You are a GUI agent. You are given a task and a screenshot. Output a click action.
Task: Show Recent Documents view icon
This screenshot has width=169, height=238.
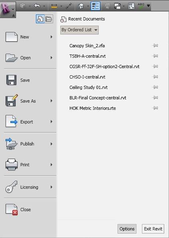[x=40, y=19]
